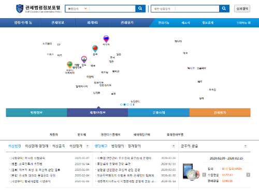
Task: Click the Saudi Arabia flag map pin
Action: click(x=69, y=65)
